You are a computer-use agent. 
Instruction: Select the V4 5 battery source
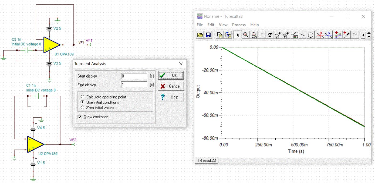click(x=33, y=128)
